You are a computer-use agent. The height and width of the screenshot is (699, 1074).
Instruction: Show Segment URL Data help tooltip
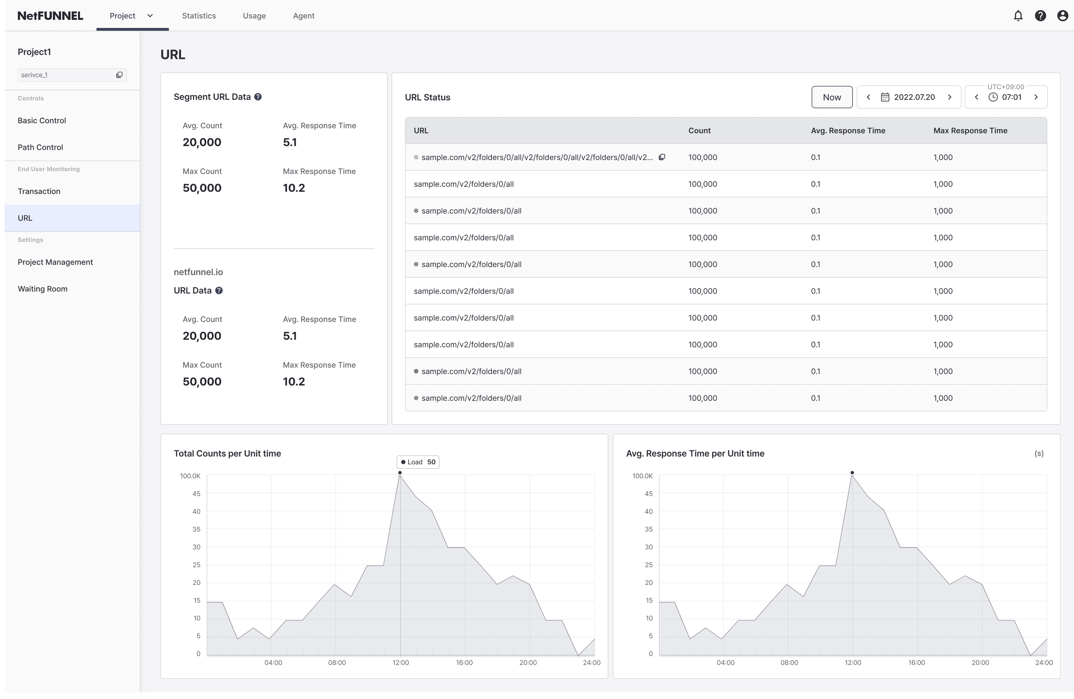[258, 97]
